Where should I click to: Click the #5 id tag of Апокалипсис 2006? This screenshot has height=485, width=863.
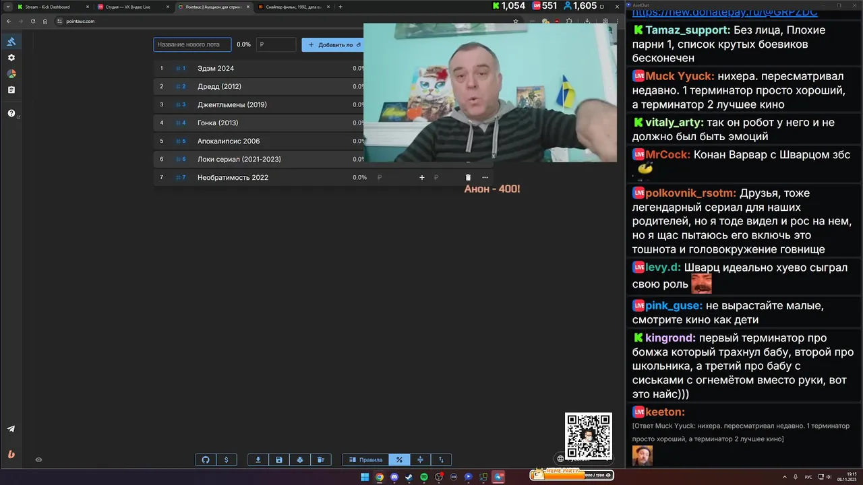(x=181, y=141)
